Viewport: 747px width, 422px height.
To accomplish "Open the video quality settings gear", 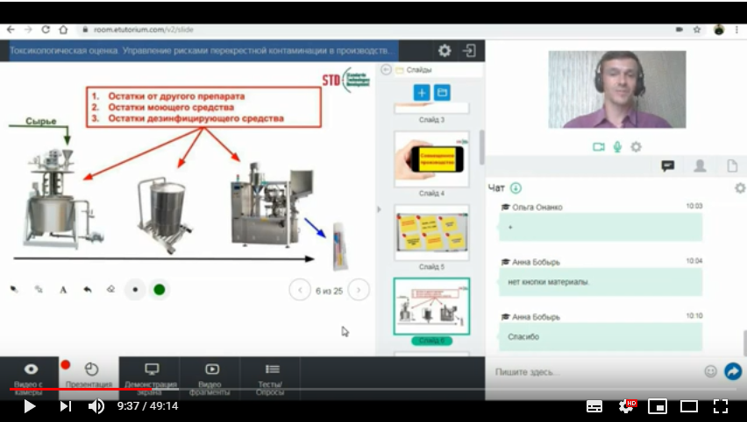I will point(626,406).
